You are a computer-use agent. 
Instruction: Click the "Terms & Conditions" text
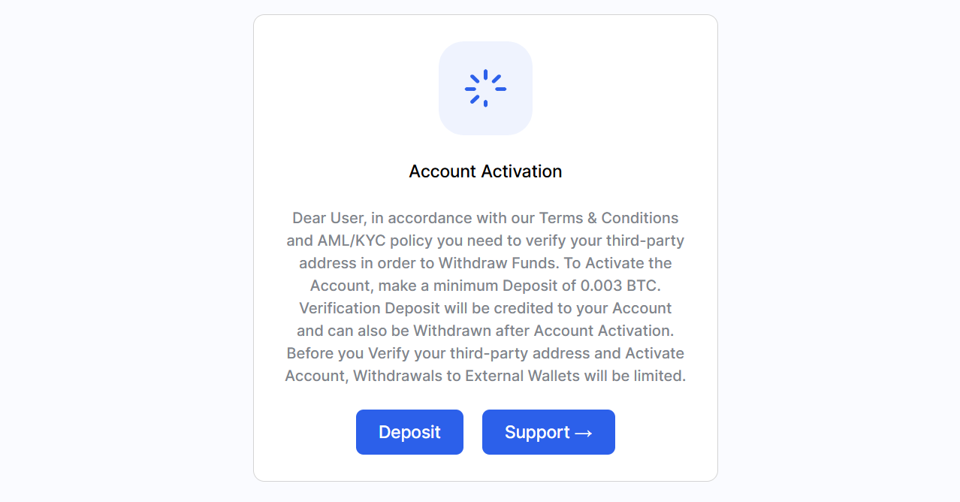click(x=608, y=218)
